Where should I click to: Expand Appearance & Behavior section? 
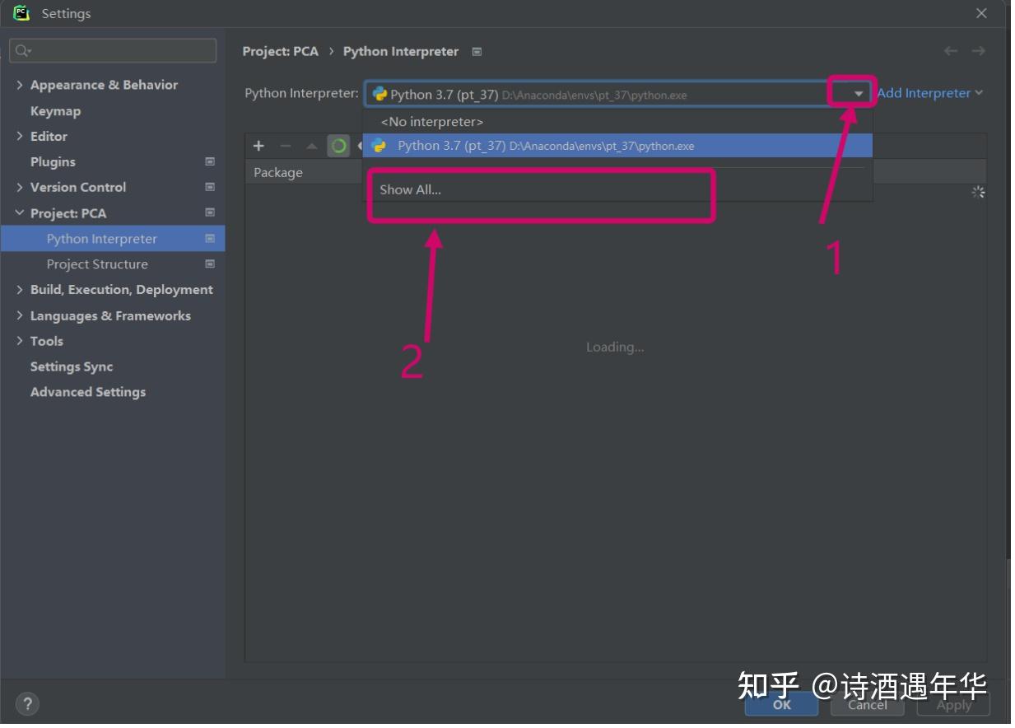(x=20, y=85)
